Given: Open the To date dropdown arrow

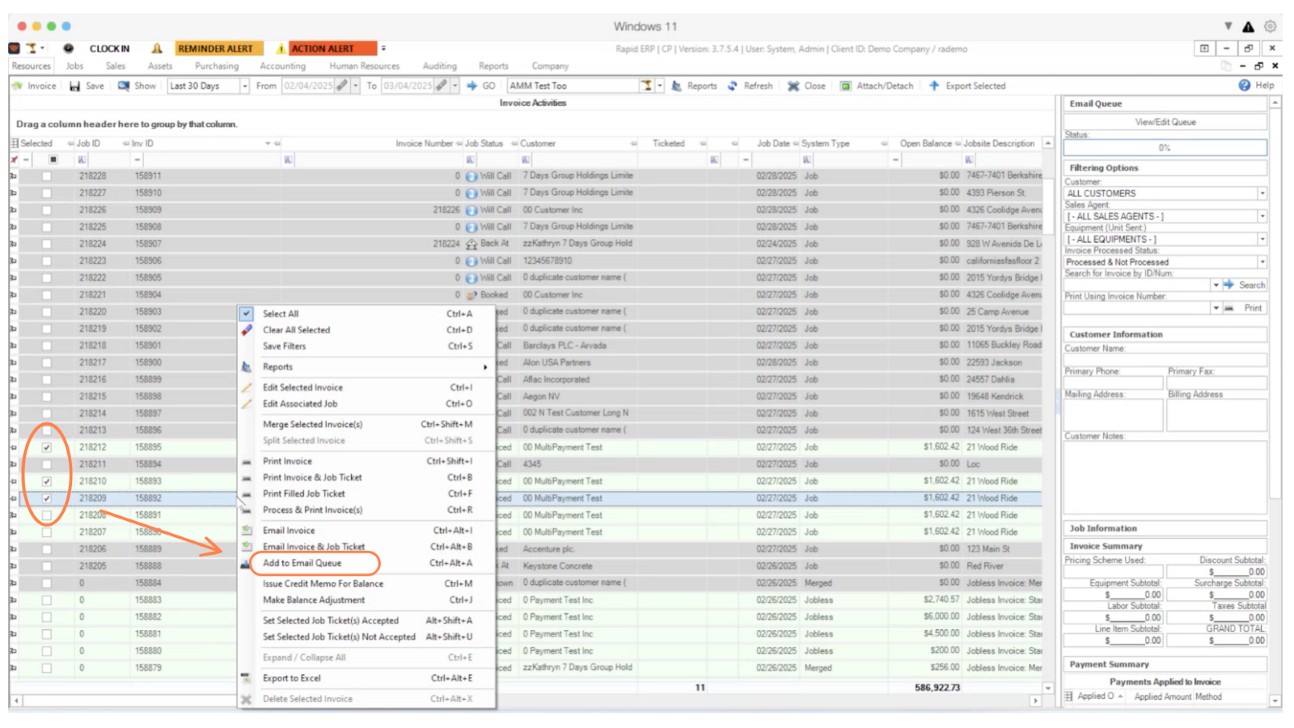Looking at the screenshot, I should (x=455, y=86).
